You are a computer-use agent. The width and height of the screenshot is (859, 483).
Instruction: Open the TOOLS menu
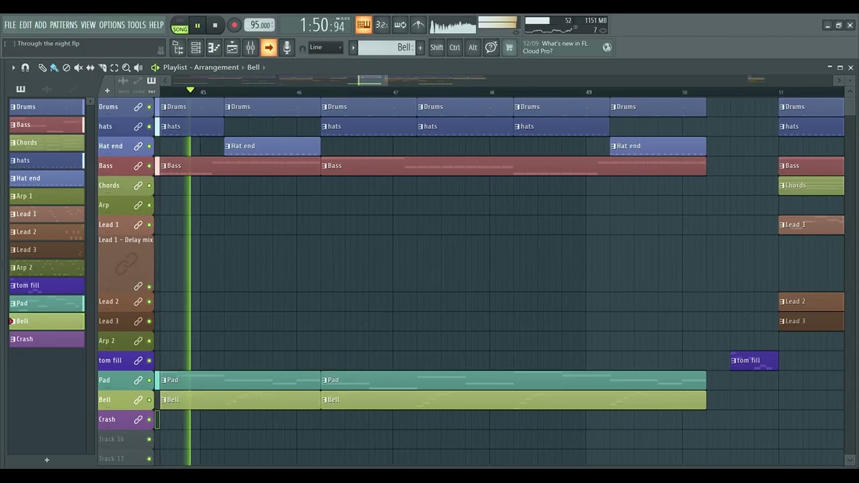tap(136, 25)
